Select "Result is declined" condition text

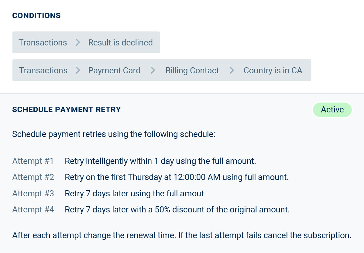click(x=120, y=42)
